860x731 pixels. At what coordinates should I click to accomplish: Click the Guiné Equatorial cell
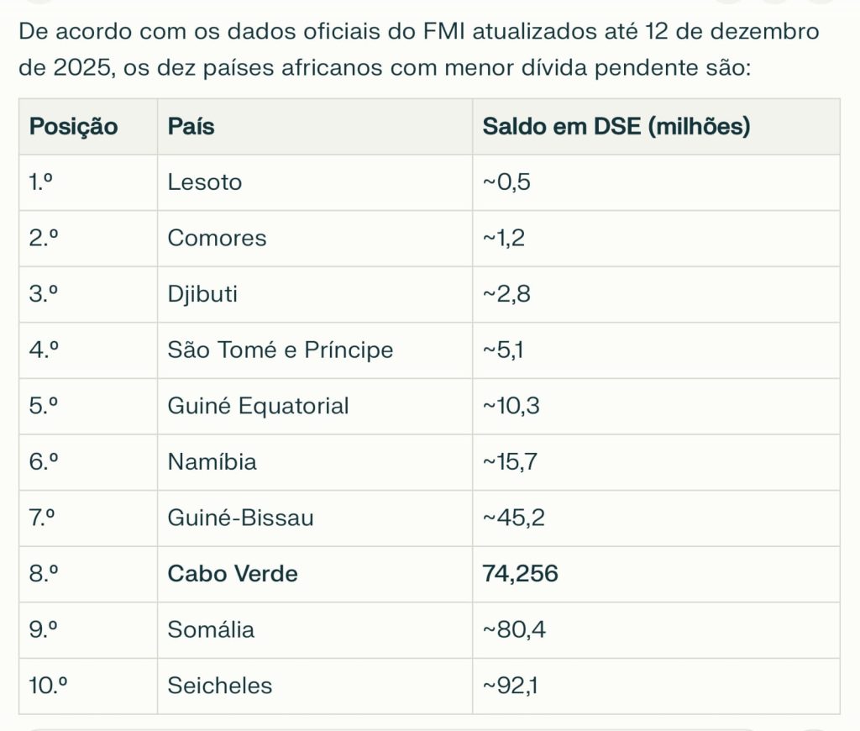(258, 406)
